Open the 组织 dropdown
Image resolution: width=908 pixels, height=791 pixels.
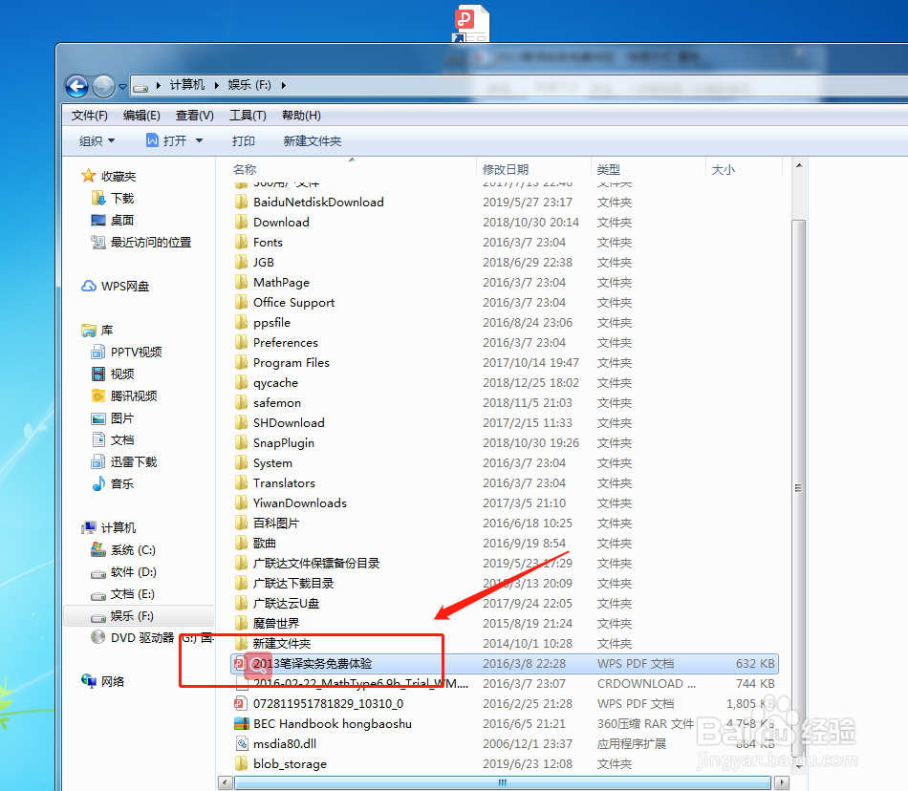click(97, 140)
